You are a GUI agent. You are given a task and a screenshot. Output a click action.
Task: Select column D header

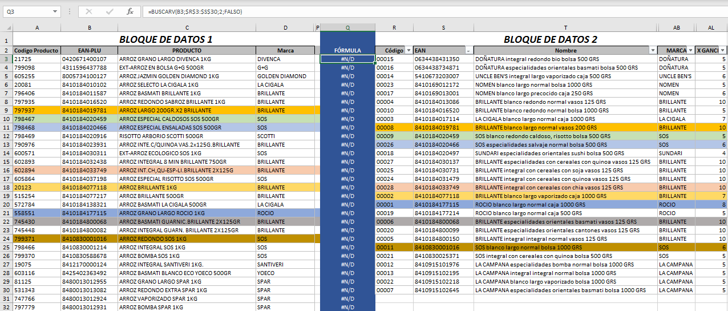(285, 27)
